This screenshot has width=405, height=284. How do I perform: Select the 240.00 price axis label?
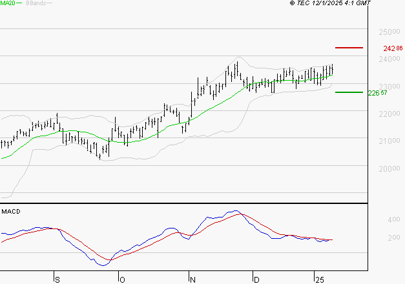[x=389, y=59]
